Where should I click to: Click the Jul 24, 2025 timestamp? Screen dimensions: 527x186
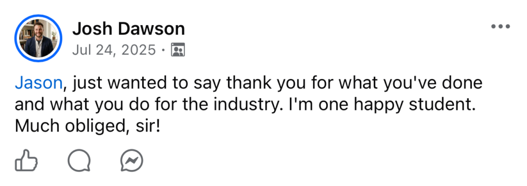(114, 50)
